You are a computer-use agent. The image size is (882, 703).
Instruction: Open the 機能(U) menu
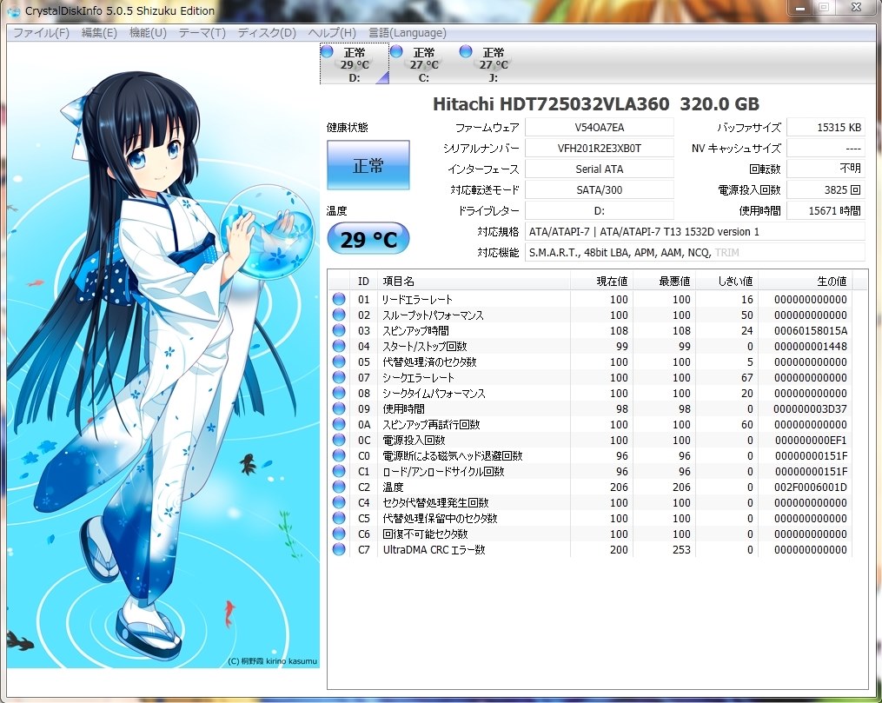pos(148,33)
